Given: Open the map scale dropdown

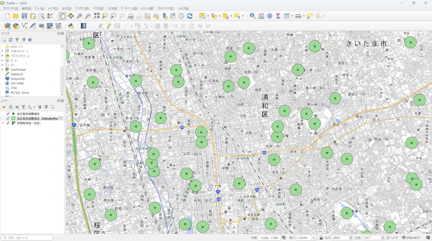Looking at the screenshot, I should tap(314, 238).
